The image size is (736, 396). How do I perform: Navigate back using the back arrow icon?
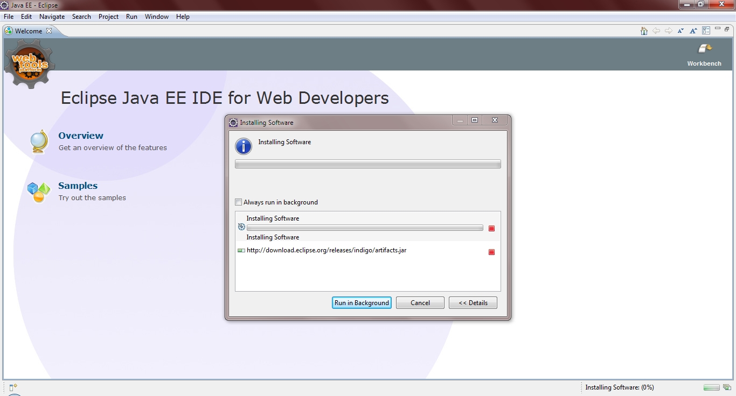(x=656, y=31)
